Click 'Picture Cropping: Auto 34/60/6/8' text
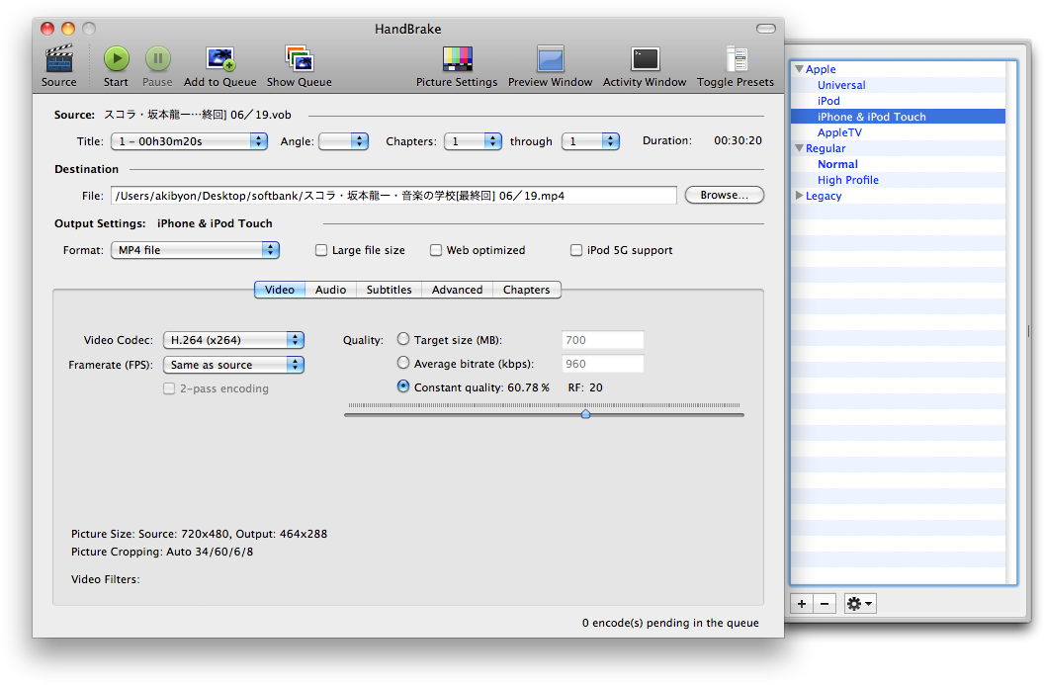This screenshot has width=1044, height=685. coord(162,552)
